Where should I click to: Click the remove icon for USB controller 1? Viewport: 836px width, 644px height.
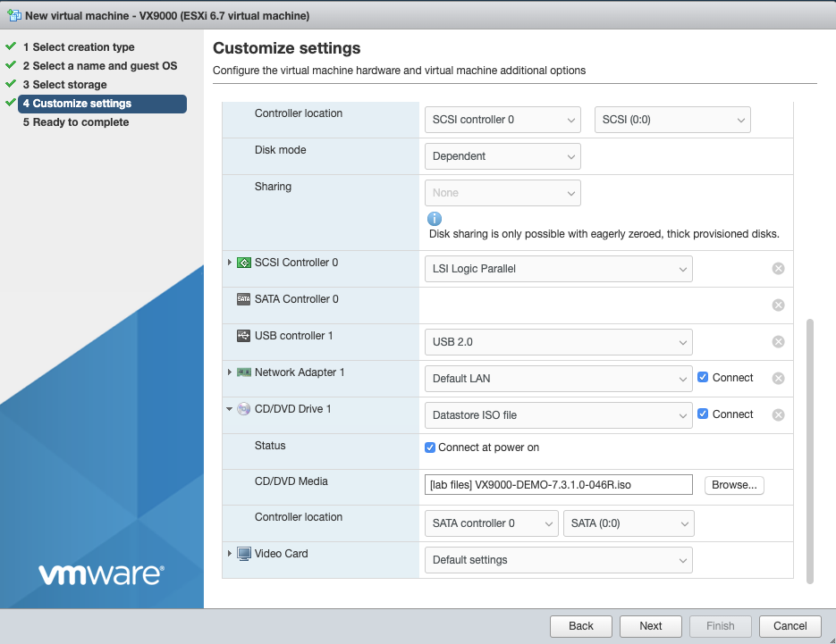(x=778, y=342)
